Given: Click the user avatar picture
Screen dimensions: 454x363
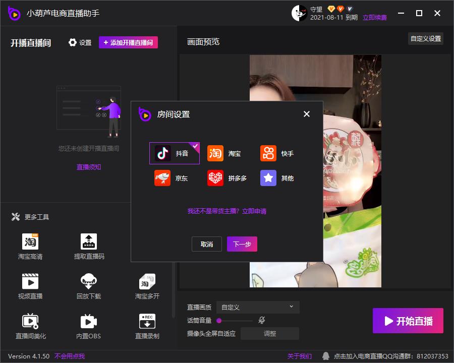Looking at the screenshot, I should click(299, 13).
